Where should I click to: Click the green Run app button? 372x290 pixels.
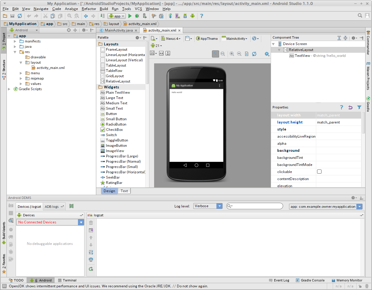(x=130, y=16)
